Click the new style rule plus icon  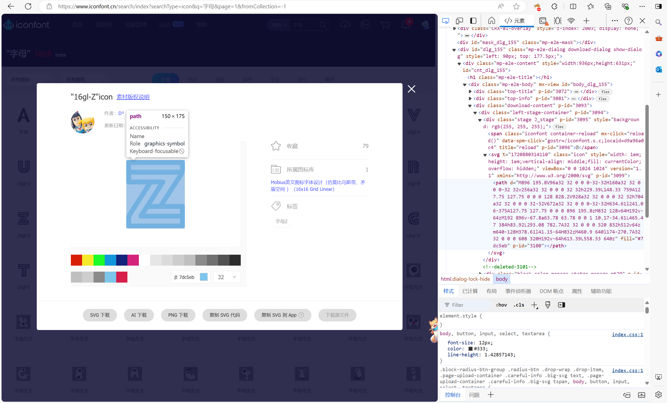pos(534,305)
